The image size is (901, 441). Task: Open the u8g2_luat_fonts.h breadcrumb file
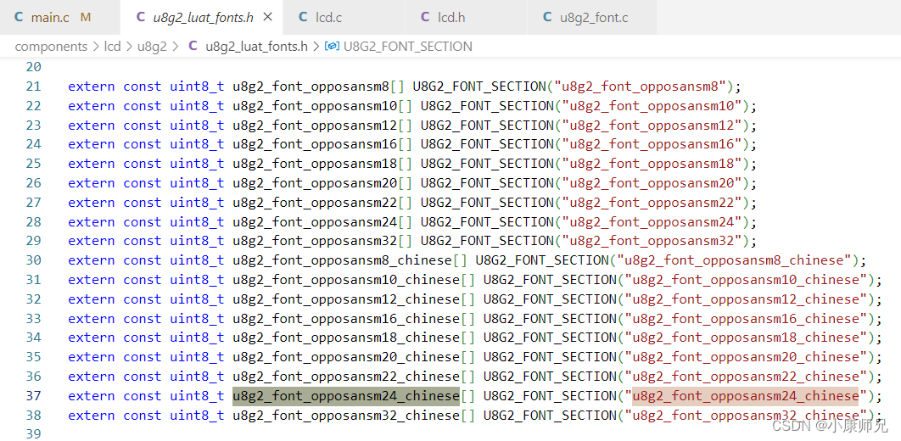256,47
